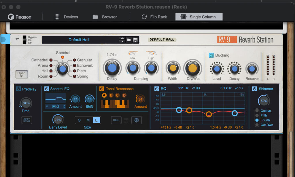Viewport: 295px width, 177px height.
Task: Click the Width knob
Action: point(173,68)
